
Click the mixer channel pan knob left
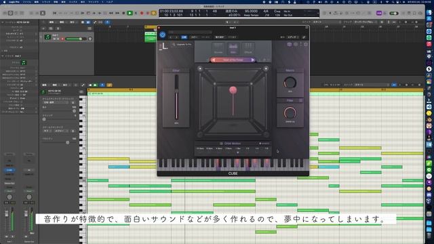(x=9, y=197)
